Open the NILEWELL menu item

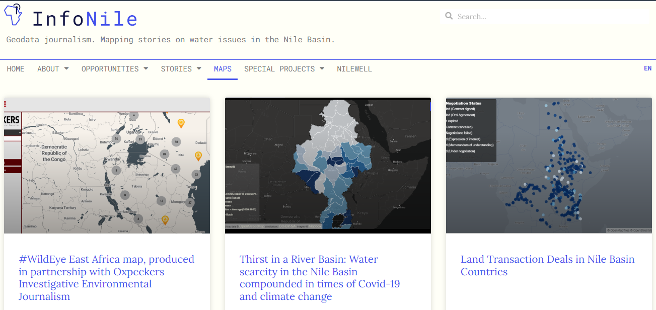click(x=354, y=69)
